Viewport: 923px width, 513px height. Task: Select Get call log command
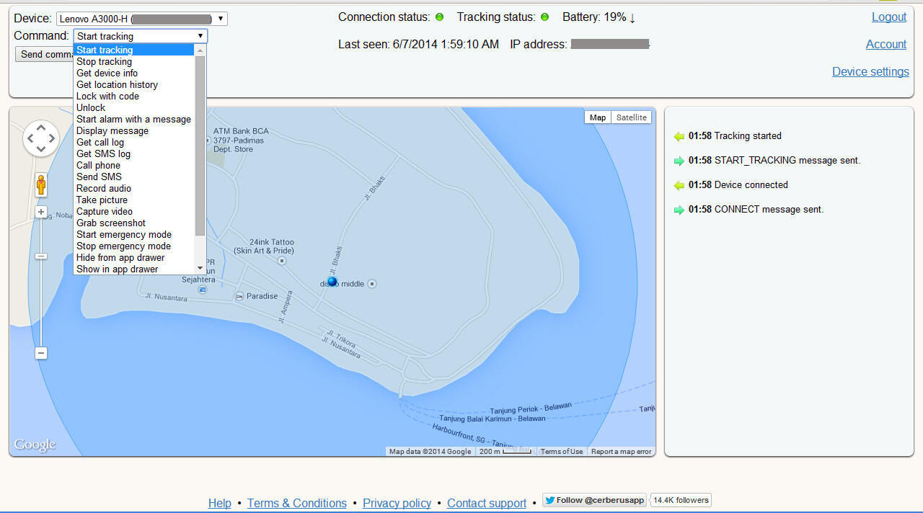point(134,142)
